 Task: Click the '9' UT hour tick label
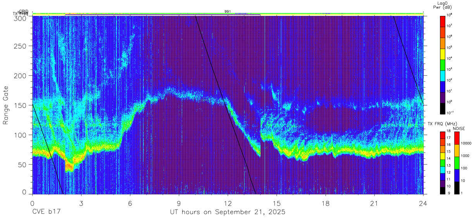coord(179,203)
